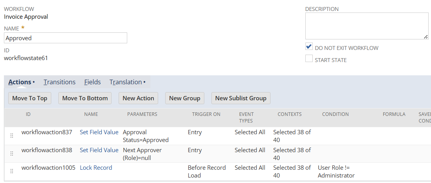Viewport: 431px width, 183px height.
Task: Uncheck Do Not Exit Workflow checkbox
Action: tap(309, 47)
